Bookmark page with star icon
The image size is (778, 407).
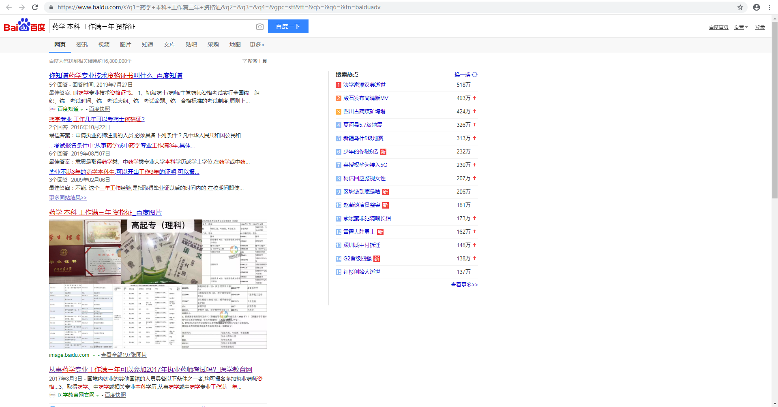point(740,7)
